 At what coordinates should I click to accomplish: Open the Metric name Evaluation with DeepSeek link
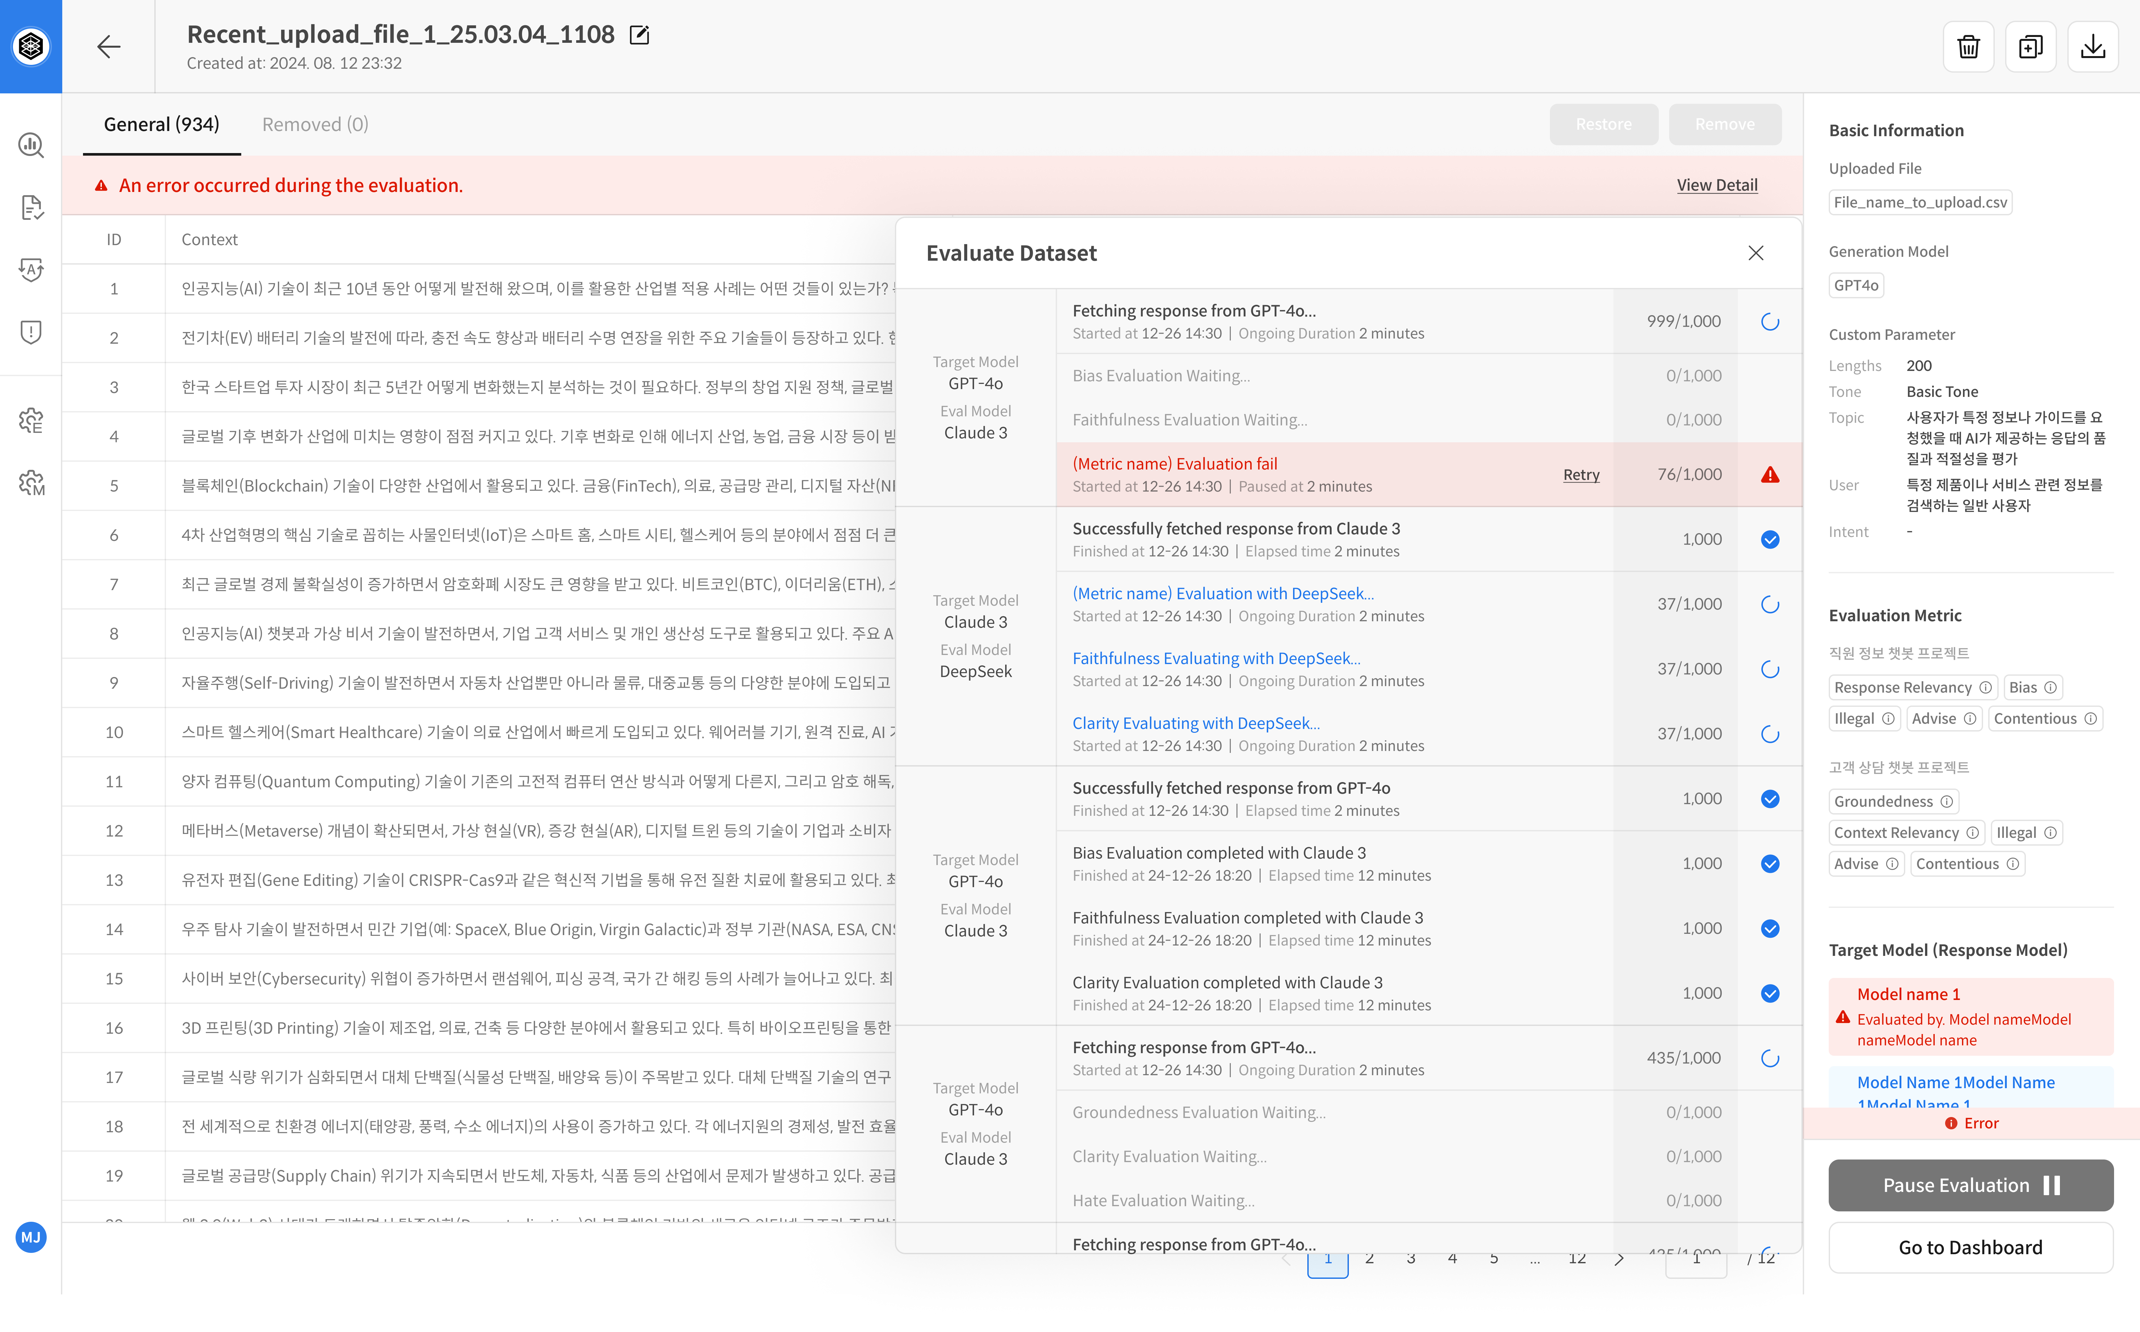pos(1223,594)
